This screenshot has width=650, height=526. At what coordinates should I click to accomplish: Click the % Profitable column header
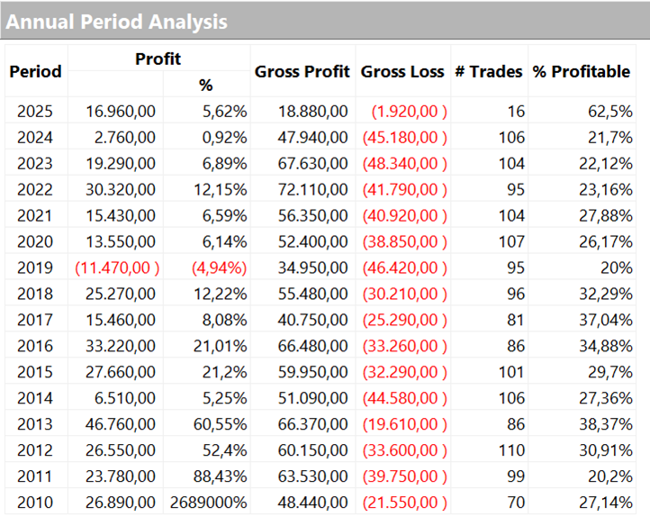coord(582,72)
